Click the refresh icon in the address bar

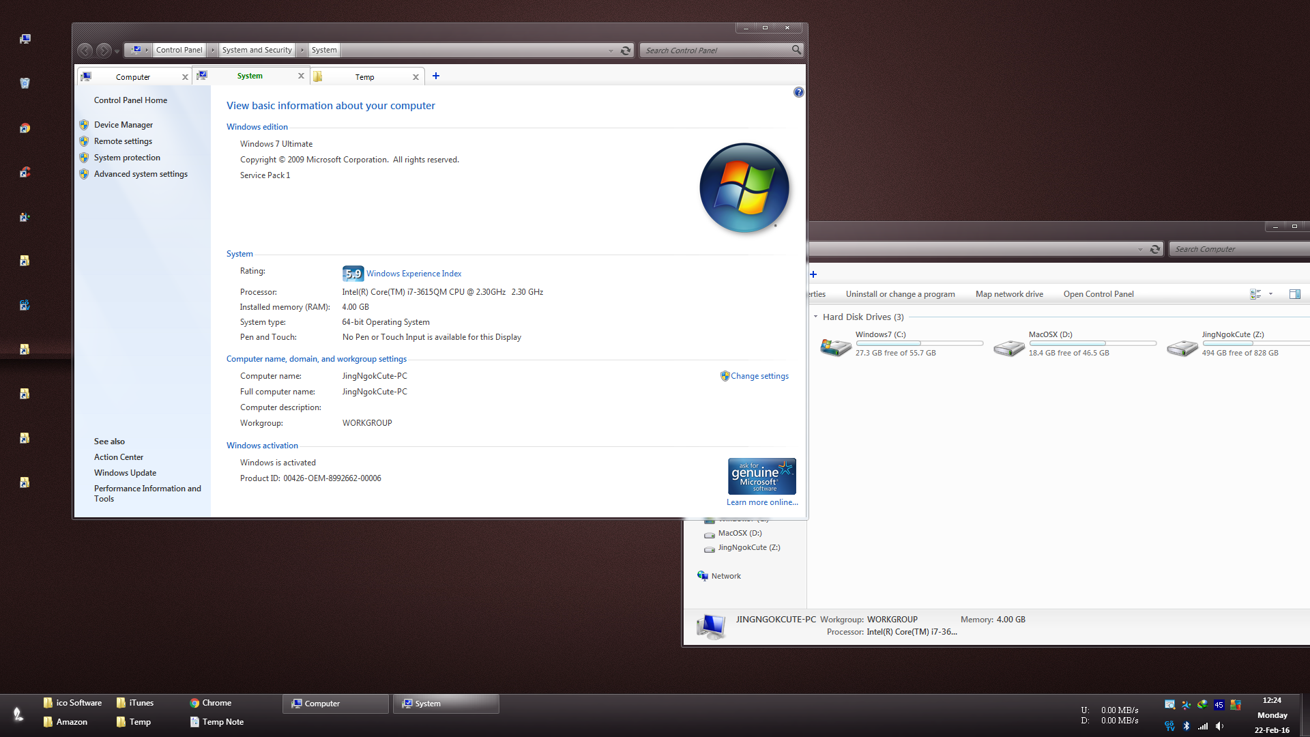pos(625,50)
